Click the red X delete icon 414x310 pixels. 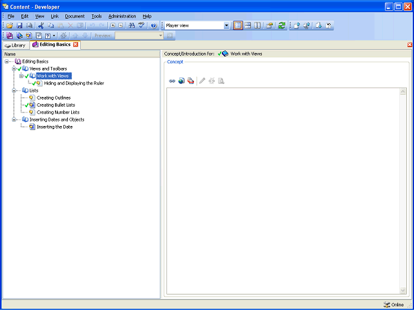tap(71, 26)
